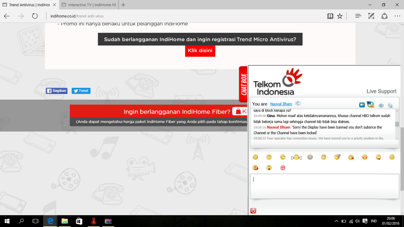Image resolution: width=404 pixels, height=227 pixels.
Task: Open File Explorer from taskbar
Action: click(64, 221)
